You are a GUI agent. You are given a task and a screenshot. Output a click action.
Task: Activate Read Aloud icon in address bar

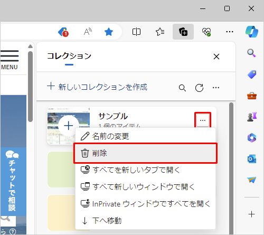[x=88, y=32]
